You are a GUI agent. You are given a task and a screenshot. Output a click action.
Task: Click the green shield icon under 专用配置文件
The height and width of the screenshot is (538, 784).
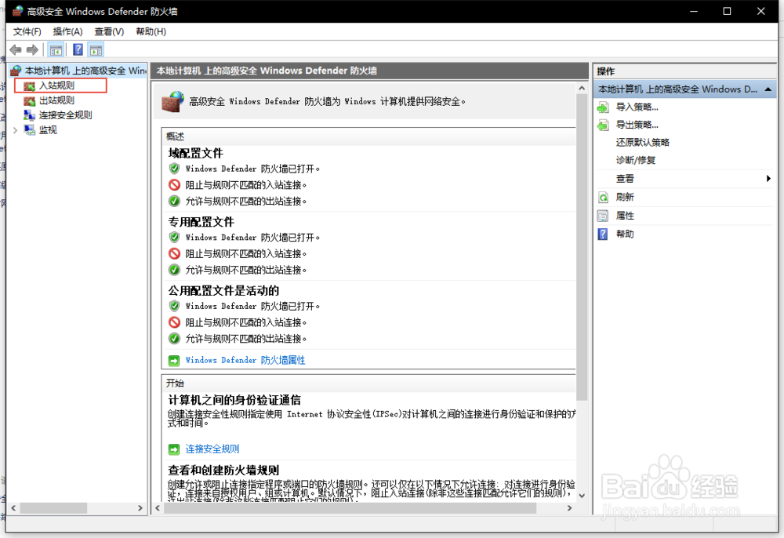click(174, 237)
